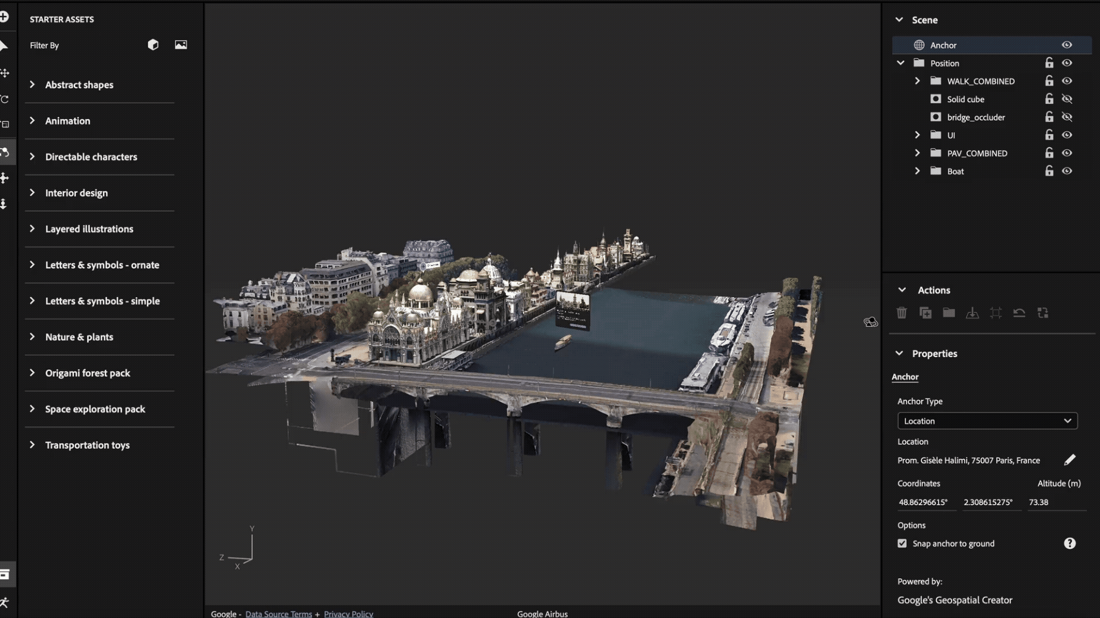
Task: Open the Anchor Type dropdown
Action: (987, 421)
